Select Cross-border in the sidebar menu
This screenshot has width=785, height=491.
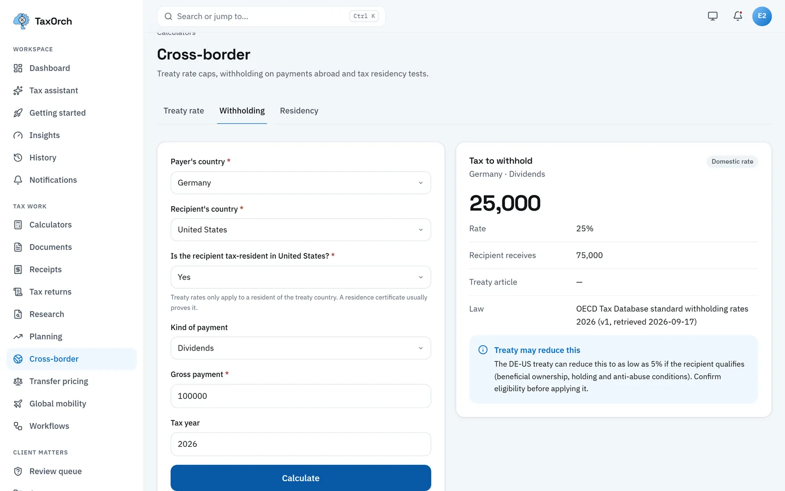click(72, 359)
